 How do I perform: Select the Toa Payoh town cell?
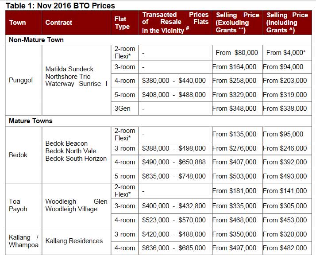(18, 205)
